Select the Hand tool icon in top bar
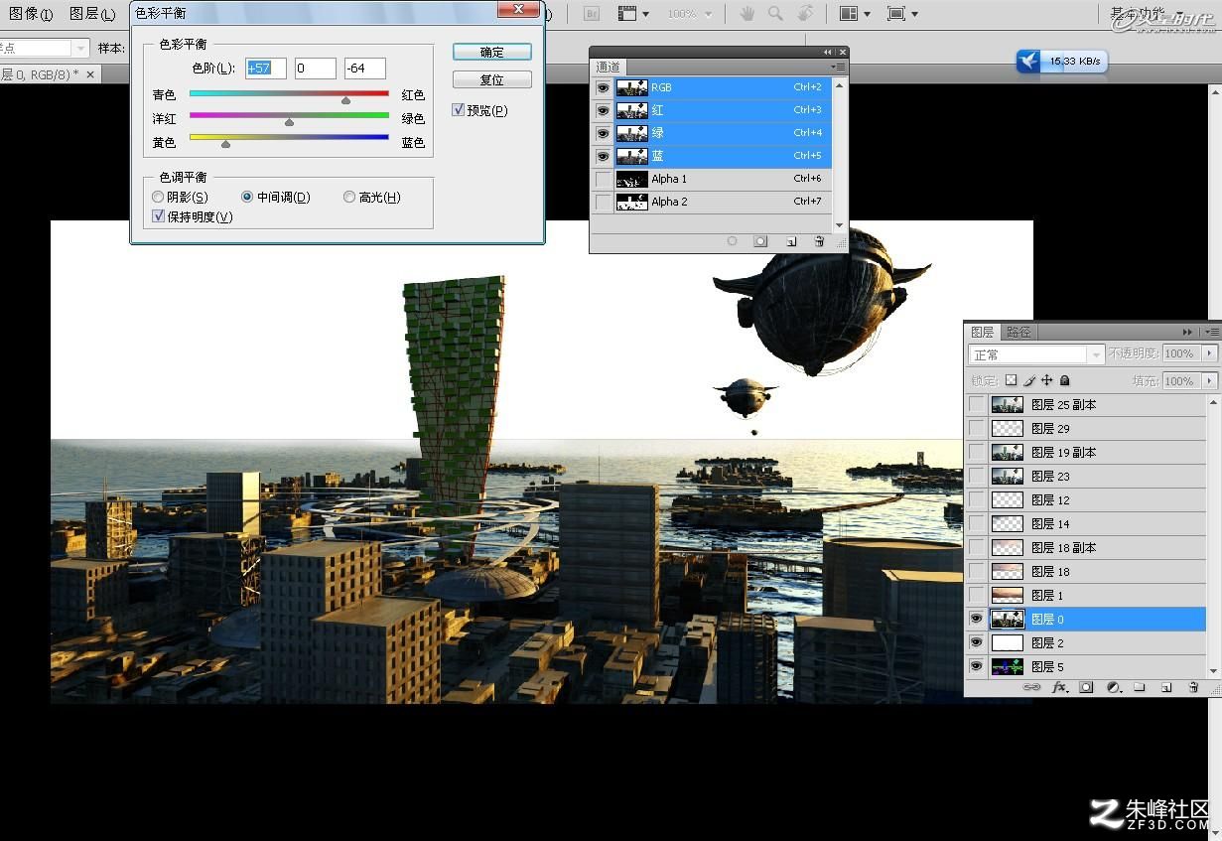The image size is (1222, 841). [x=747, y=14]
